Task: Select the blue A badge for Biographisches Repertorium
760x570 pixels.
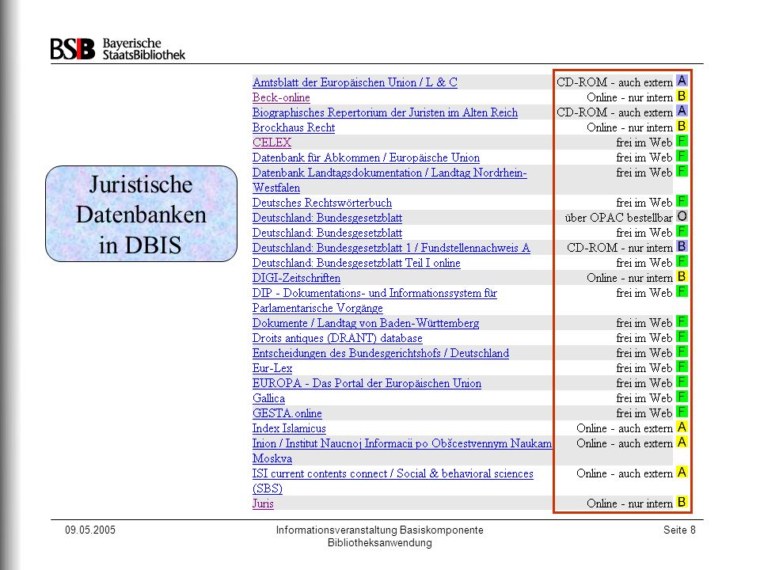Action: tap(682, 111)
